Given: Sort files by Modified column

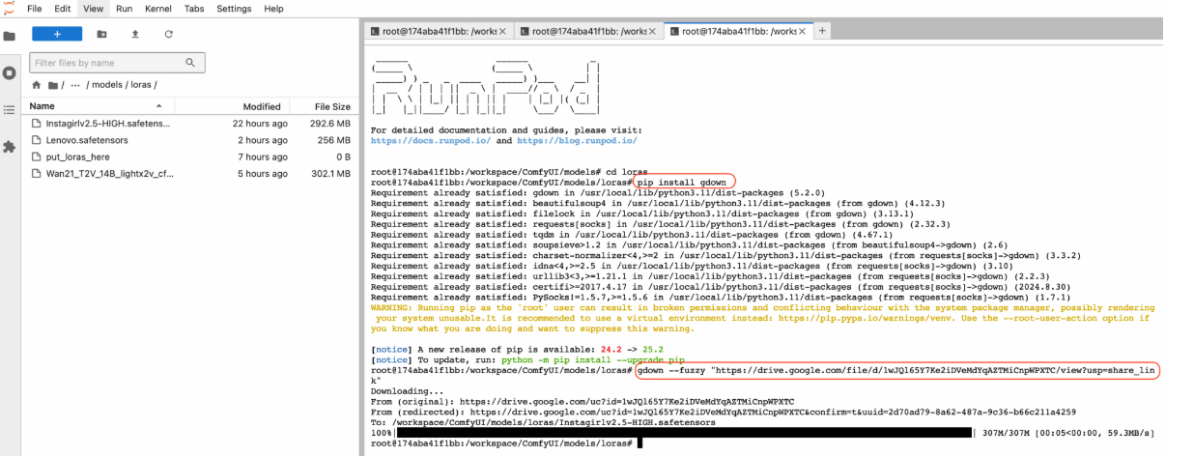Looking at the screenshot, I should coord(261,106).
